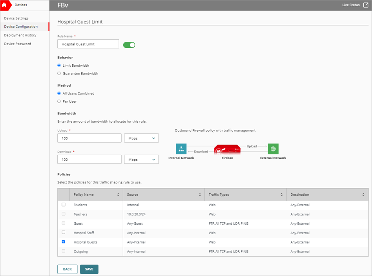Click the External Network globe icon
The width and height of the screenshot is (372, 276).
tap(273, 149)
